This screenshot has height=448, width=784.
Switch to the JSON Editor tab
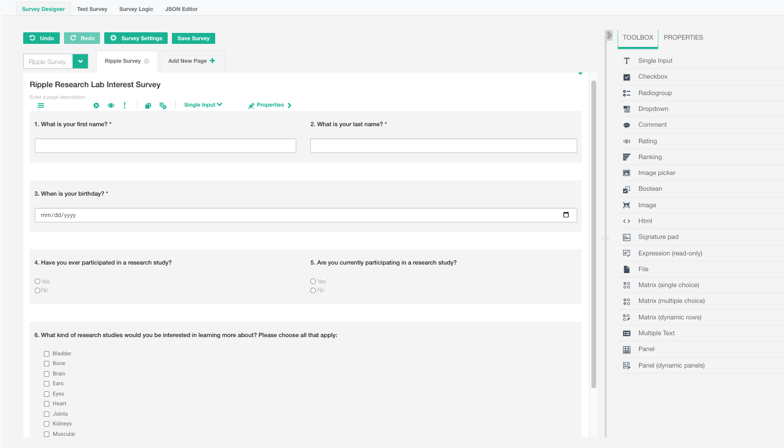[x=181, y=9]
